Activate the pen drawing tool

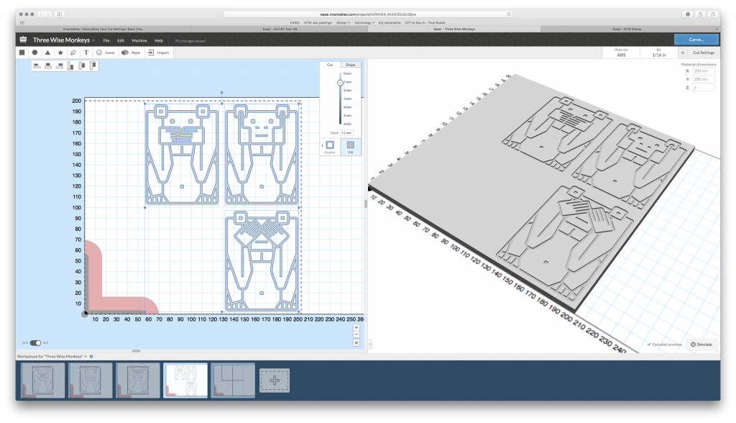(73, 53)
